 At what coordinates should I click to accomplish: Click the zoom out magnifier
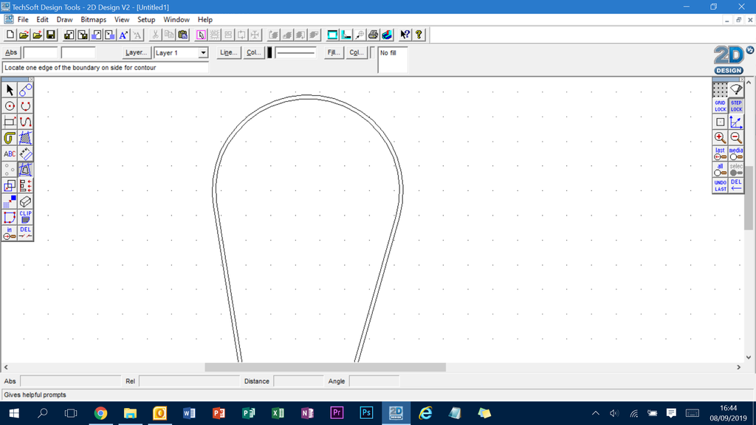[x=736, y=137]
